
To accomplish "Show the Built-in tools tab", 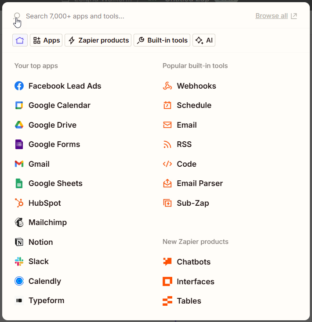I will click(162, 40).
